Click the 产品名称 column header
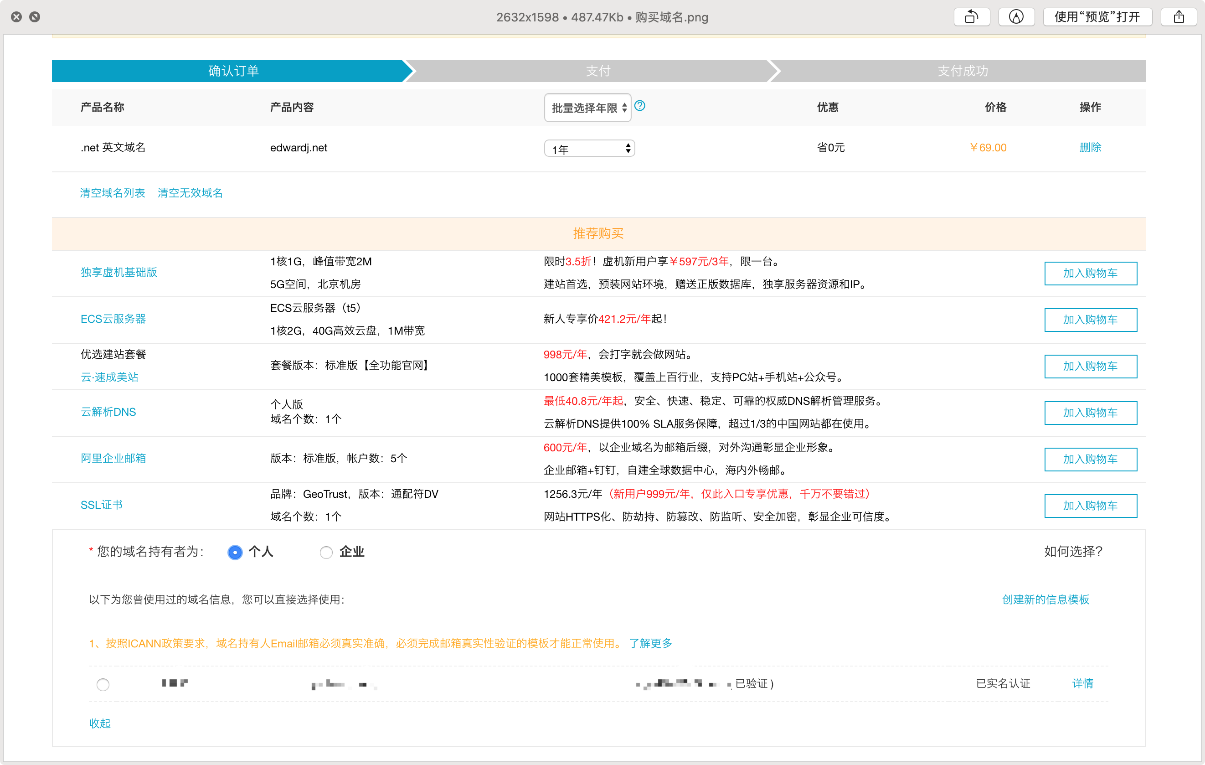This screenshot has width=1205, height=765. coord(103,107)
